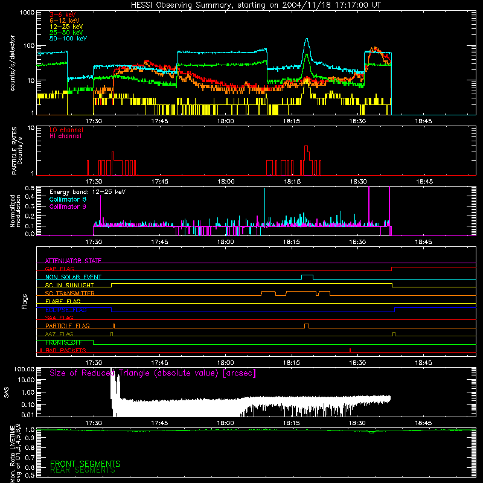The width and height of the screenshot is (483, 483).
Task: Click 17:45 time label under particle rates panel
Action: 159,182
